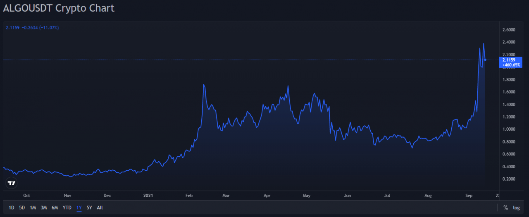Viewport: 529px width, 217px height.
Task: Switch to 3M time range
Action: (43, 207)
